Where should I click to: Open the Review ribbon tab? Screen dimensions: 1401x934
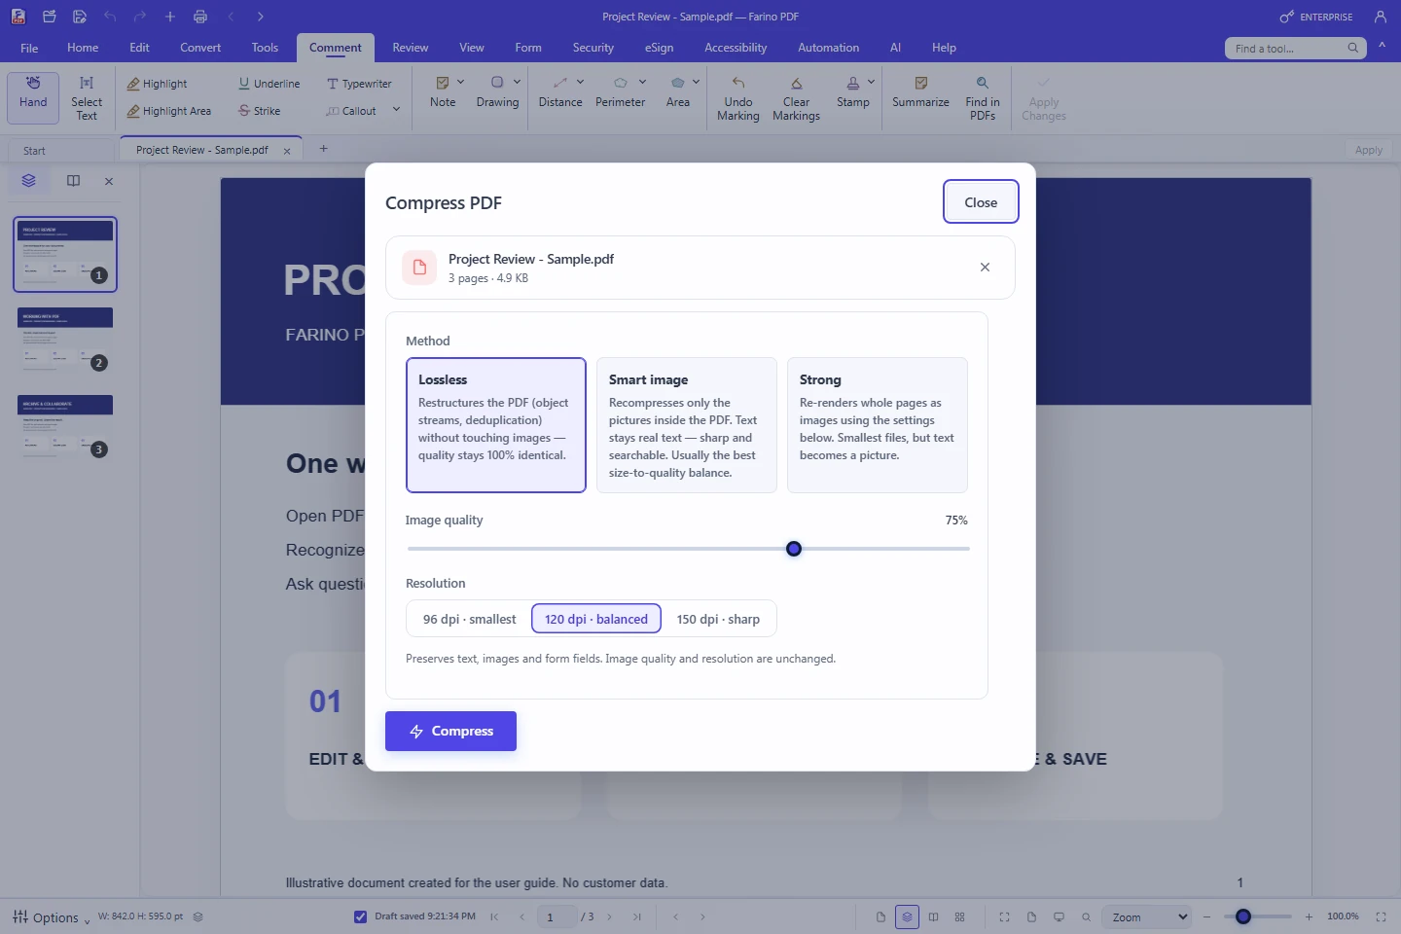(x=411, y=48)
